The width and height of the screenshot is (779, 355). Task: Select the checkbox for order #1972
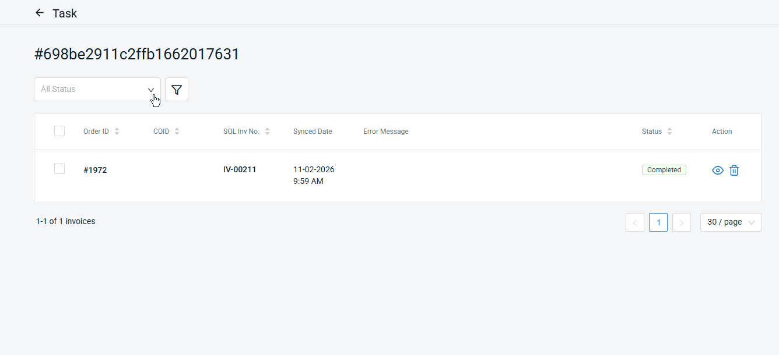click(59, 169)
